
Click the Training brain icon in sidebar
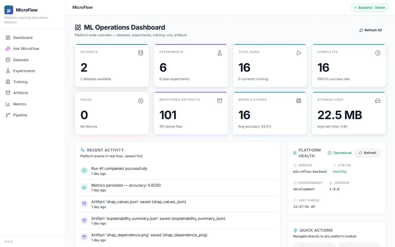pos(8,82)
